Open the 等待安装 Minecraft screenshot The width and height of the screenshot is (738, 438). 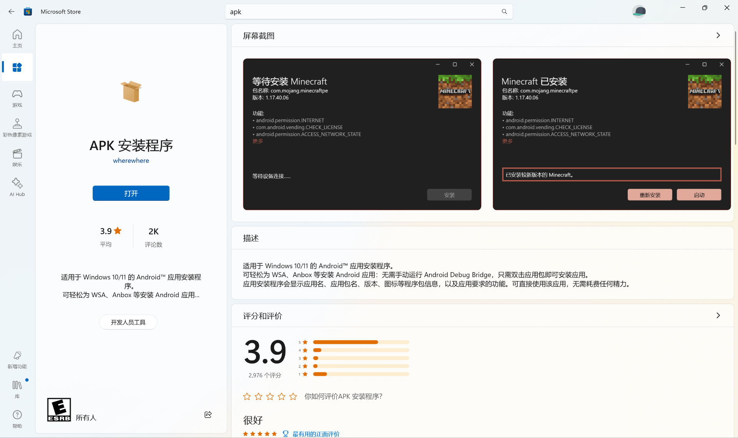(x=362, y=134)
